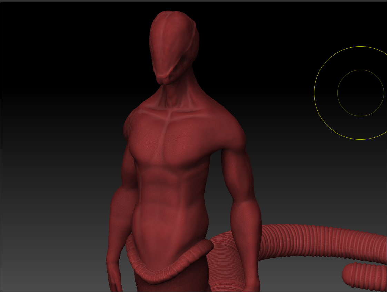Click the inner yellow brush falloff ring
The width and height of the screenshot is (387, 292).
tap(338, 93)
